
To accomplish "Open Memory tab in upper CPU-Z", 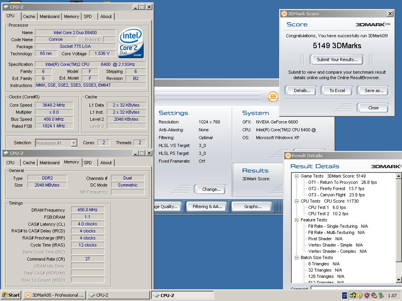I will (x=71, y=16).
